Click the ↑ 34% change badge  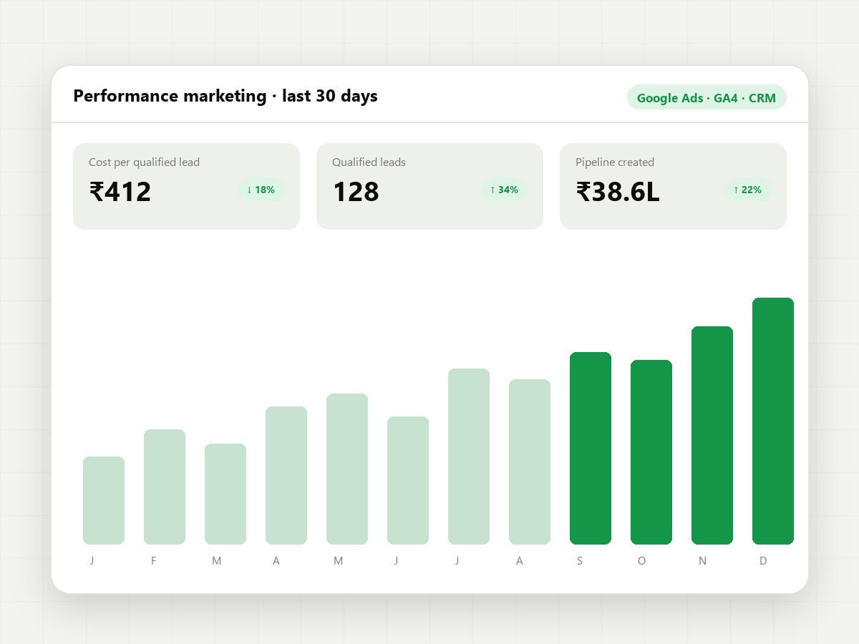[504, 190]
